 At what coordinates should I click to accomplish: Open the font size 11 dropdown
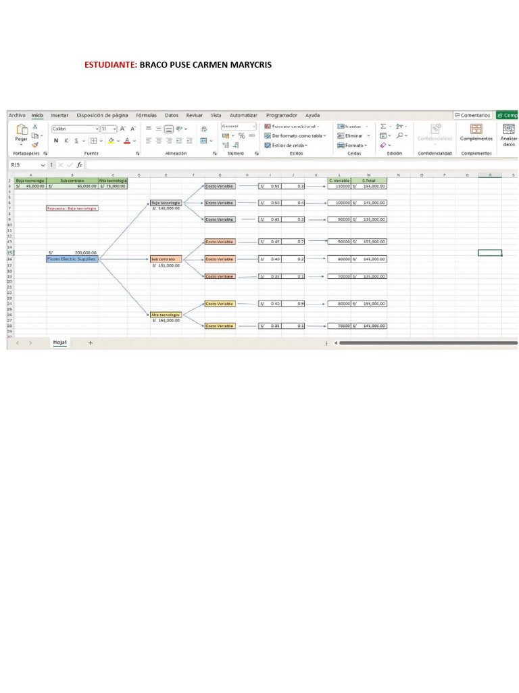[114, 129]
